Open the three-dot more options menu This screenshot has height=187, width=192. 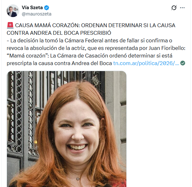click(182, 8)
